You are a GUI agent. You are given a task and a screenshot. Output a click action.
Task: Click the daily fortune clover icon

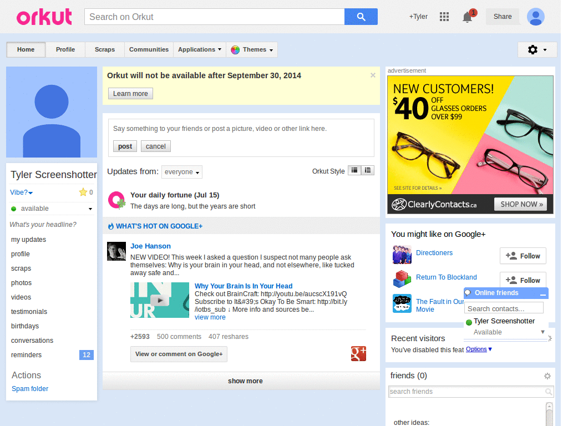[x=116, y=200]
